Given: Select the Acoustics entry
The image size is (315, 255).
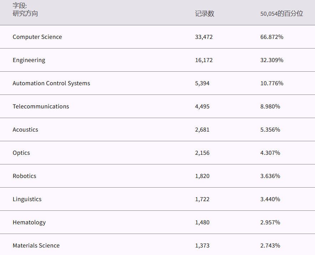Looking at the screenshot, I should click(x=25, y=130).
